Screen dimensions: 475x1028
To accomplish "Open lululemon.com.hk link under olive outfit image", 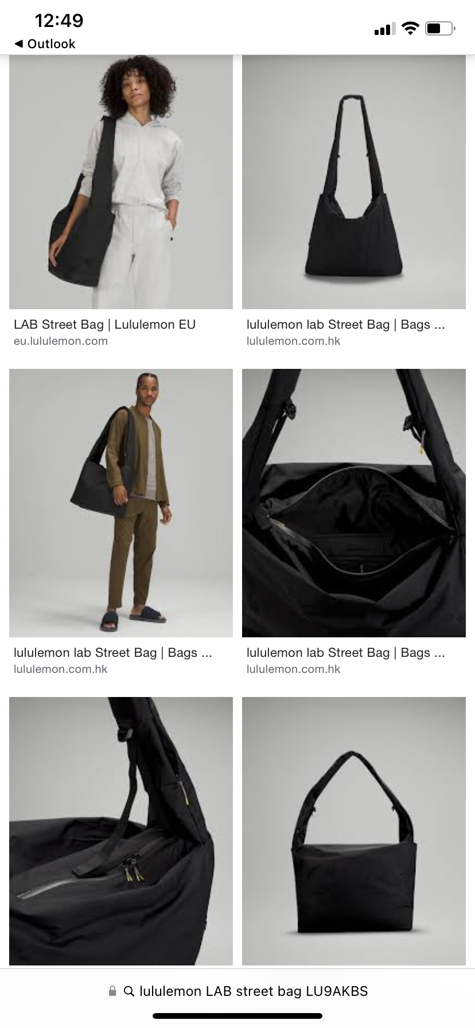I will 61,669.
